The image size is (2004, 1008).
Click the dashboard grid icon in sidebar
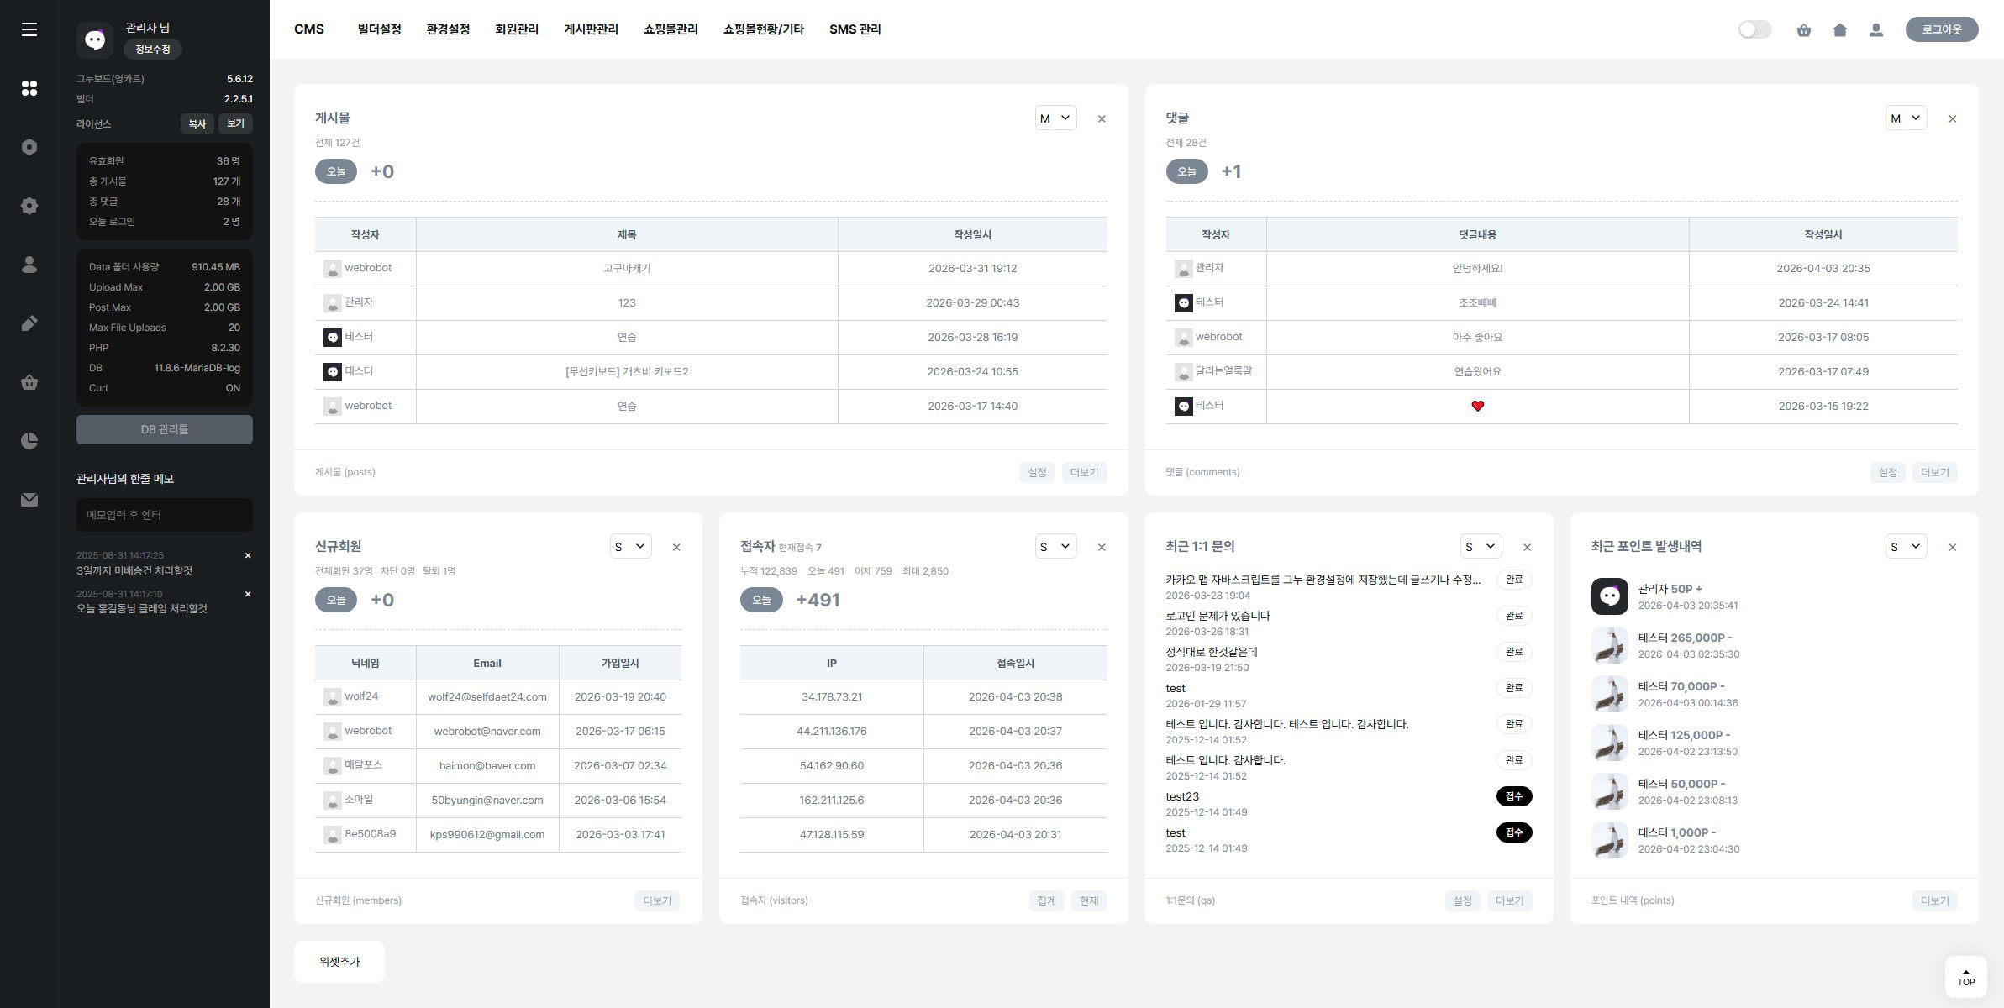tap(29, 88)
